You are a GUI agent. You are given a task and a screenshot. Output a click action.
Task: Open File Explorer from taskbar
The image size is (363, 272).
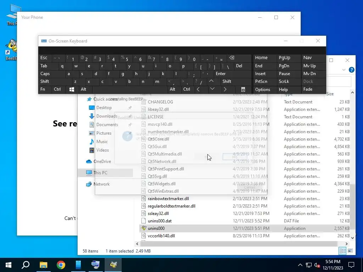pyautogui.click(x=43, y=265)
